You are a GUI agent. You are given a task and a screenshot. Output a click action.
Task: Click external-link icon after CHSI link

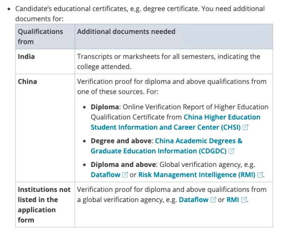[x=245, y=127]
